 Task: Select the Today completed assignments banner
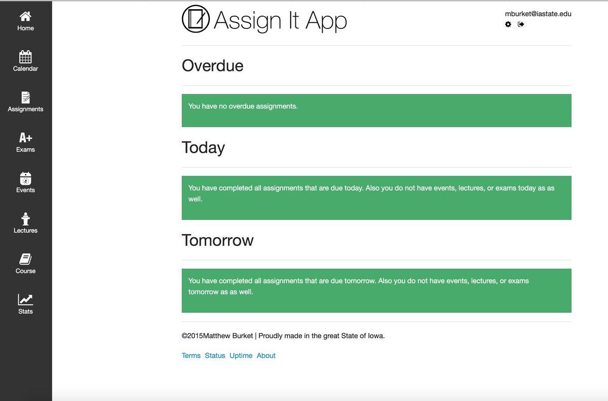coord(376,198)
